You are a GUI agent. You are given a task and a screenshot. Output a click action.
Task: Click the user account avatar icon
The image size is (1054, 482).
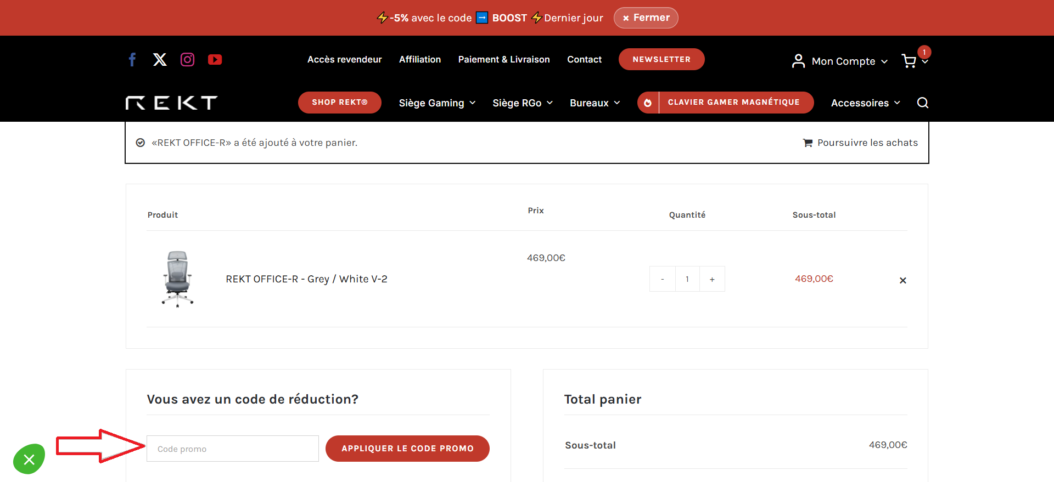pyautogui.click(x=799, y=61)
